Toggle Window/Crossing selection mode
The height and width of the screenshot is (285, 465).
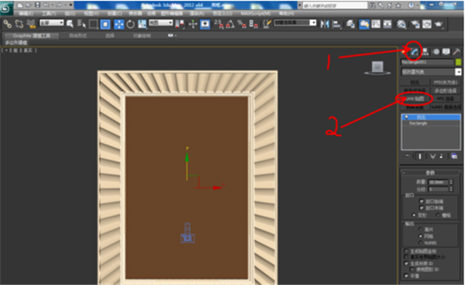pyautogui.click(x=105, y=24)
